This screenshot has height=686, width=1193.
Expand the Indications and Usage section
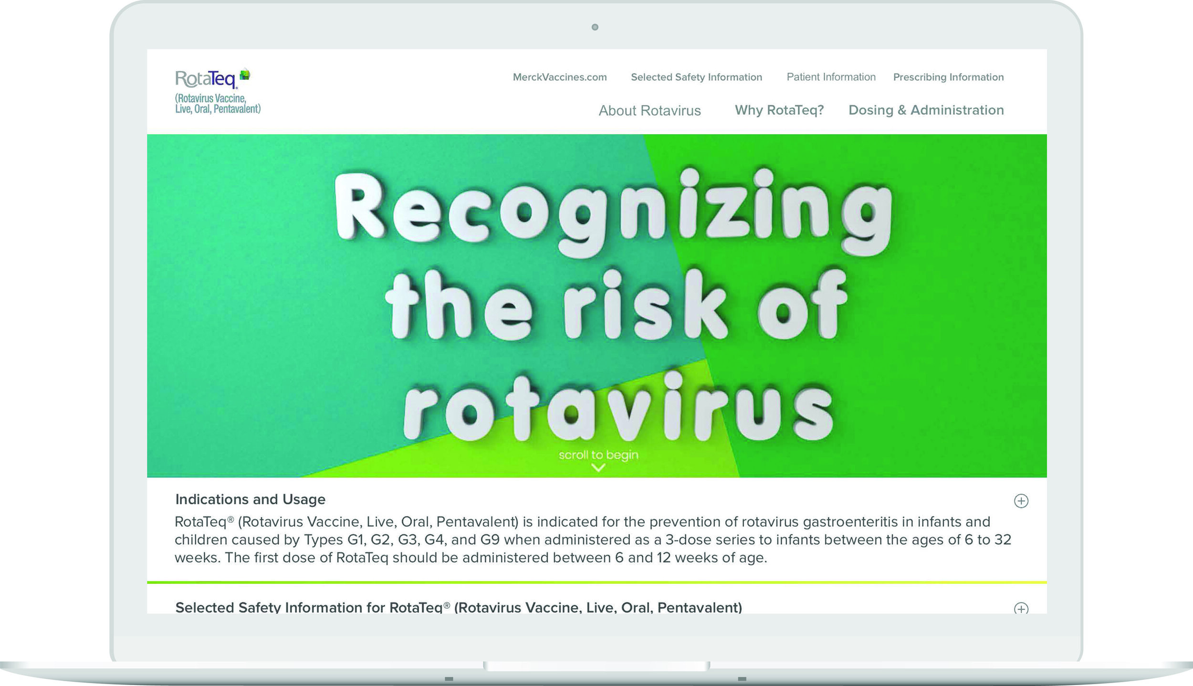pyautogui.click(x=1021, y=501)
